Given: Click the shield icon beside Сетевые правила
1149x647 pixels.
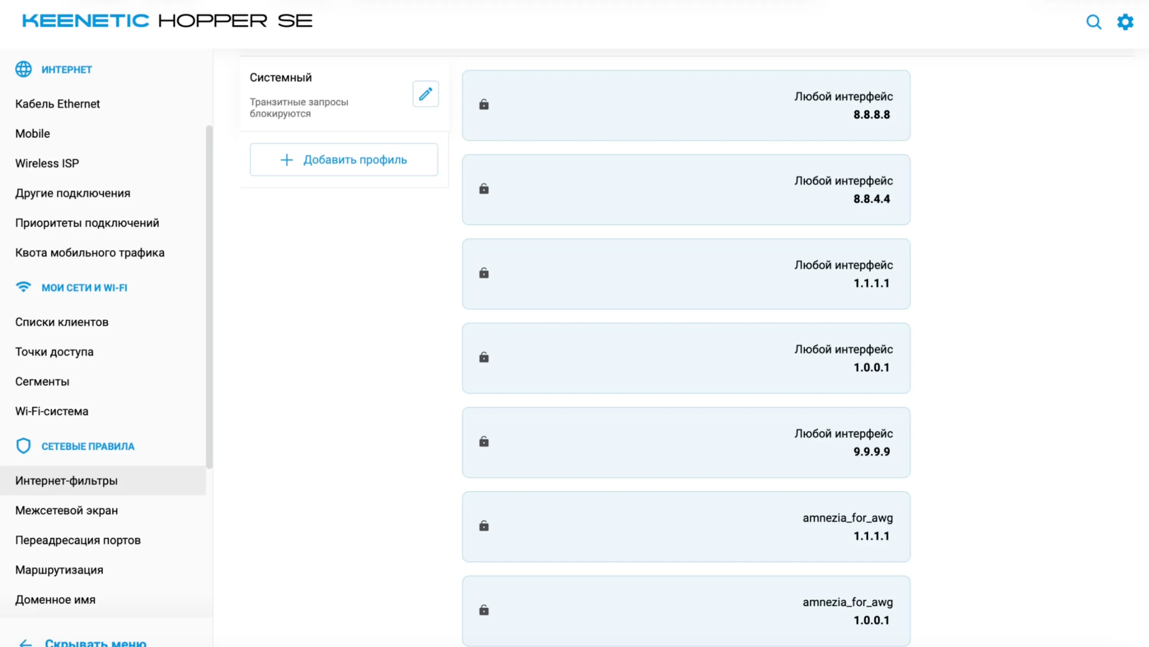Looking at the screenshot, I should [23, 446].
